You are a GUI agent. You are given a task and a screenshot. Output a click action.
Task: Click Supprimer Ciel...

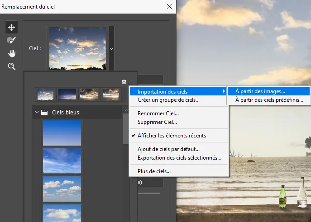coord(157,122)
